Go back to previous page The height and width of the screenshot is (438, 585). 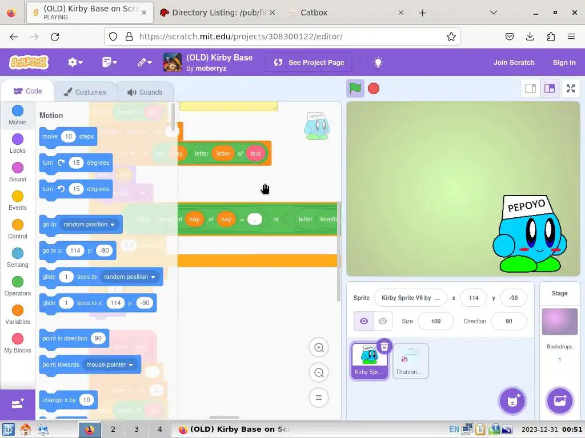click(14, 36)
